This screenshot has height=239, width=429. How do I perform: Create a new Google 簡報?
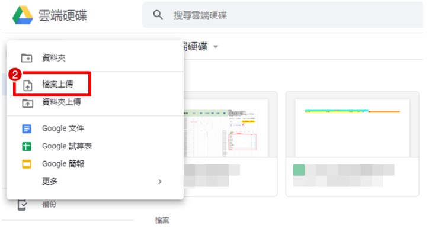pos(63,164)
